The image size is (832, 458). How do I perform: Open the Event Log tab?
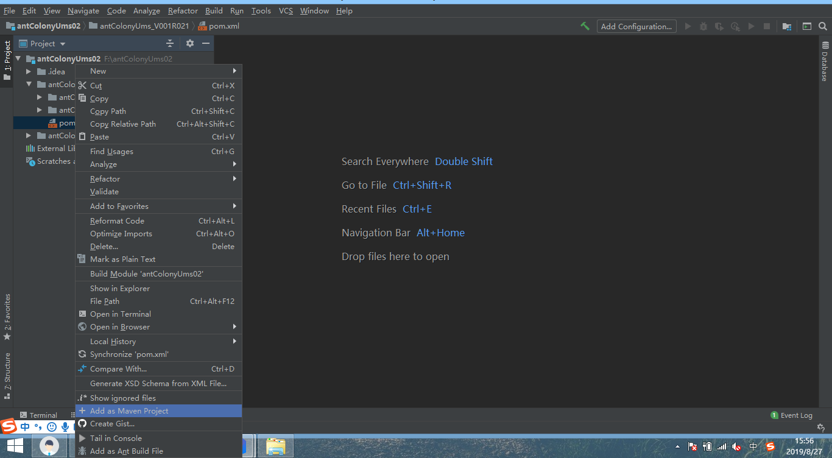[x=792, y=415]
